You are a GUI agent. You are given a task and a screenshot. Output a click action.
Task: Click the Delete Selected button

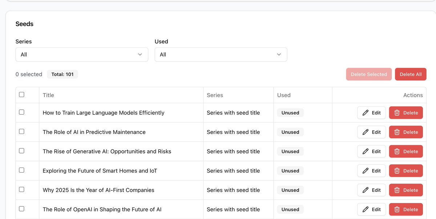(x=369, y=74)
